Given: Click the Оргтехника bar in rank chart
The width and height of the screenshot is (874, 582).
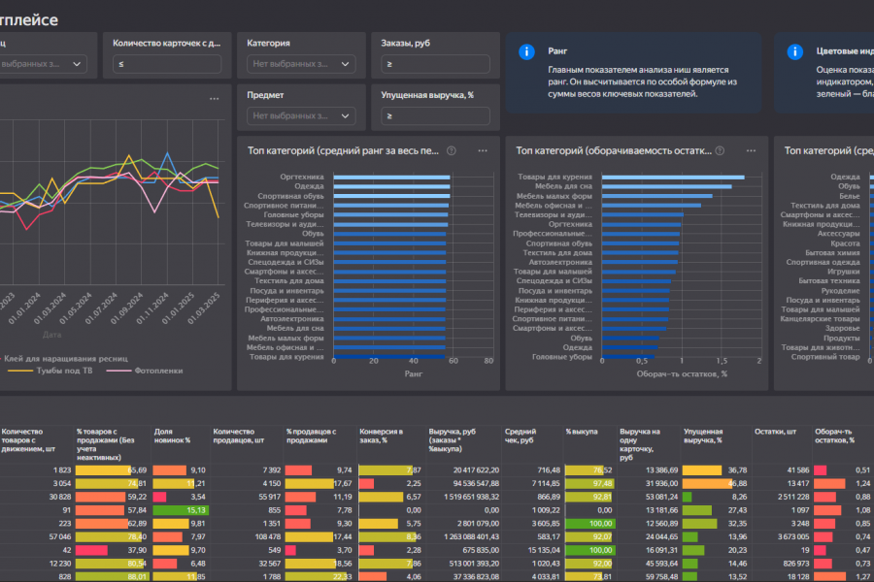Looking at the screenshot, I should click(x=392, y=178).
